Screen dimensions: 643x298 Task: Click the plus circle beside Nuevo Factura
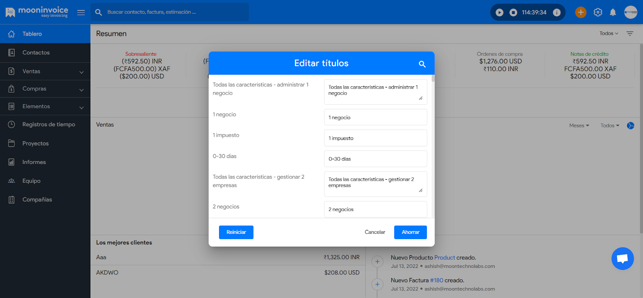coord(377,284)
